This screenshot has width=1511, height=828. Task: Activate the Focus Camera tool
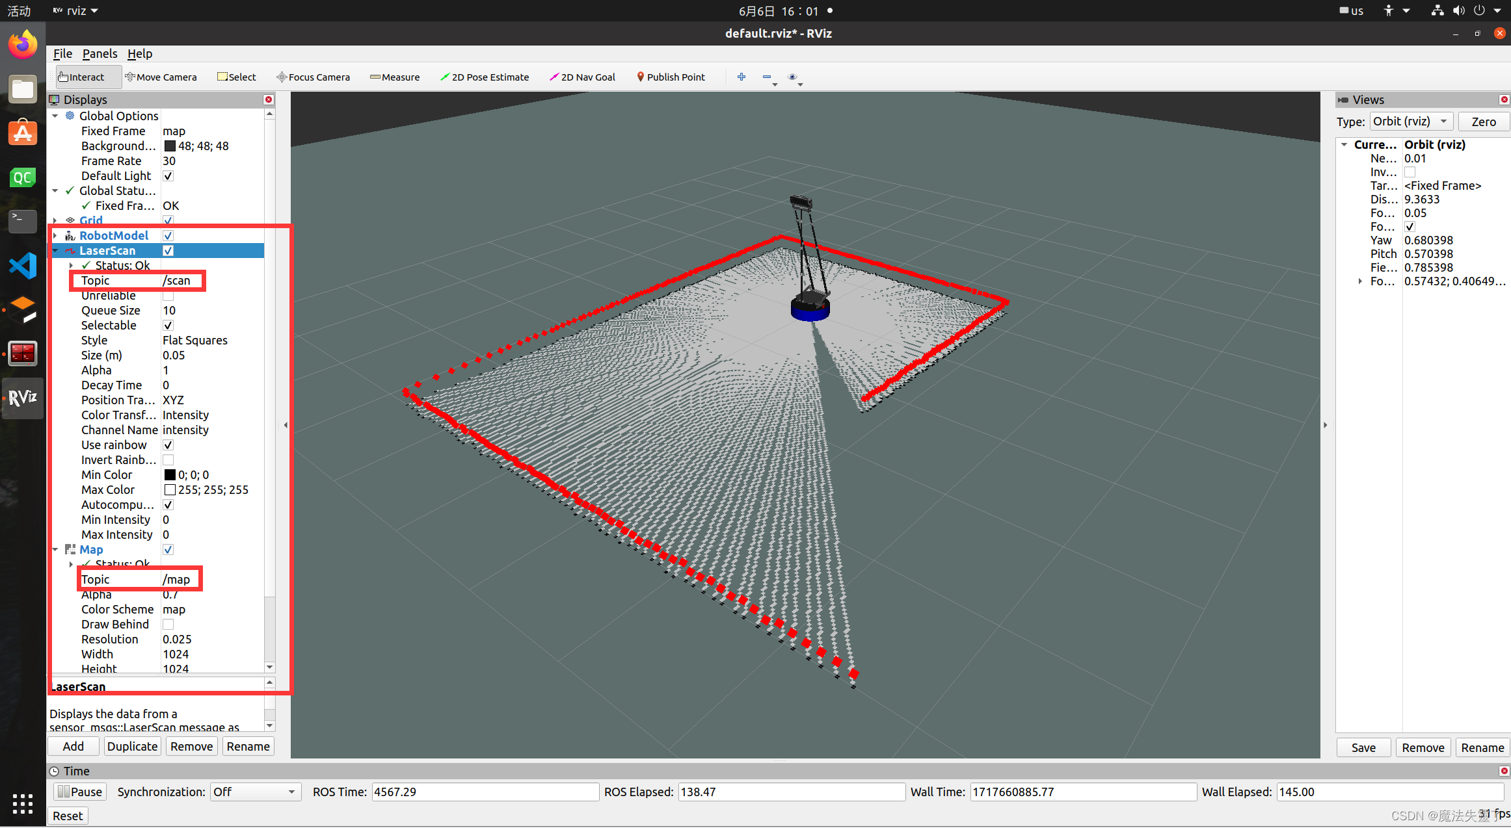point(313,77)
